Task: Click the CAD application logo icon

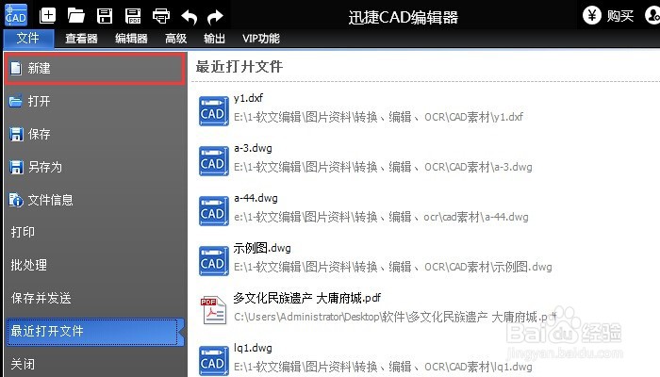Action: click(16, 15)
